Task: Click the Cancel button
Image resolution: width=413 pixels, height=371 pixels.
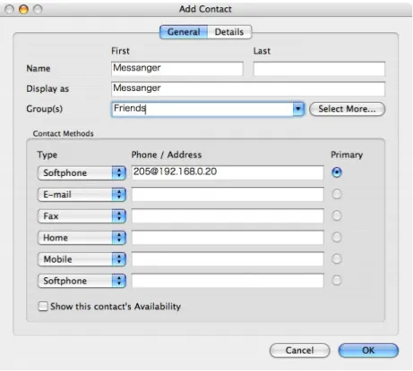Action: tap(299, 350)
